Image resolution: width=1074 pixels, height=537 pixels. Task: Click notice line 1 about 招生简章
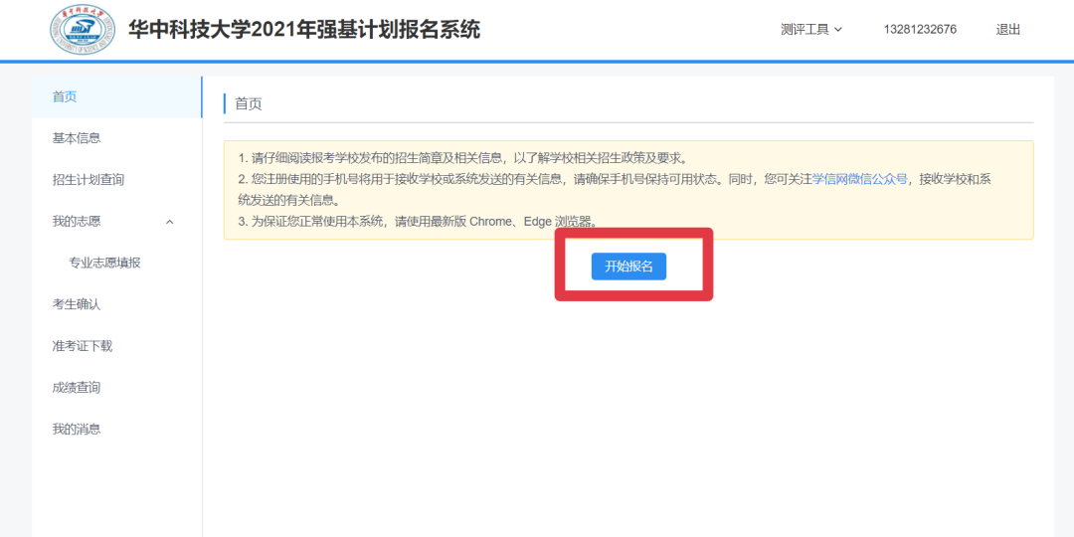[x=462, y=158]
